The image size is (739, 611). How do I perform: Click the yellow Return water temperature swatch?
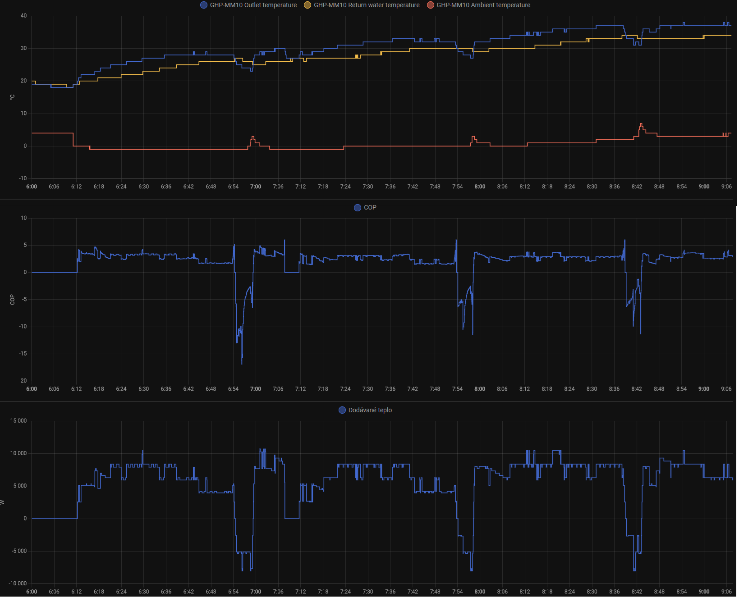click(308, 5)
